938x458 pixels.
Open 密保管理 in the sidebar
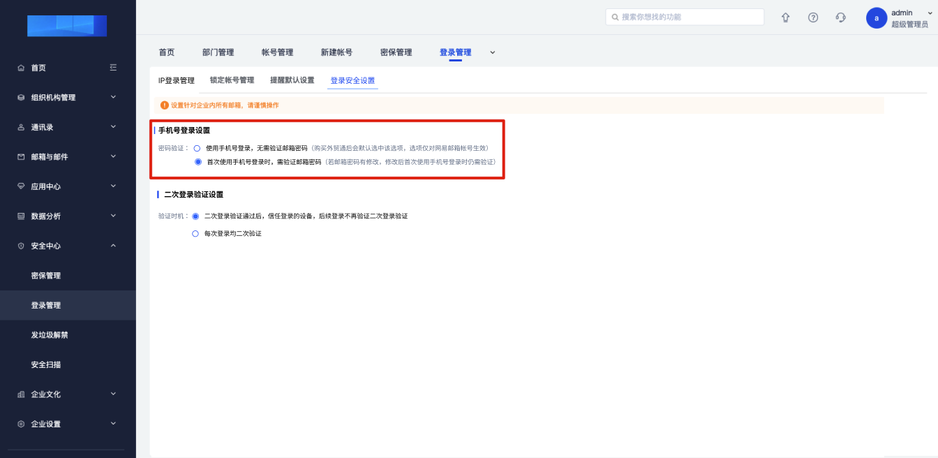(x=46, y=276)
